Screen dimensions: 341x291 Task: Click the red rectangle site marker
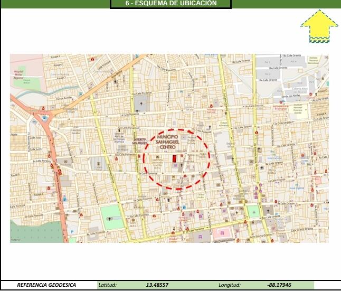click(174, 158)
